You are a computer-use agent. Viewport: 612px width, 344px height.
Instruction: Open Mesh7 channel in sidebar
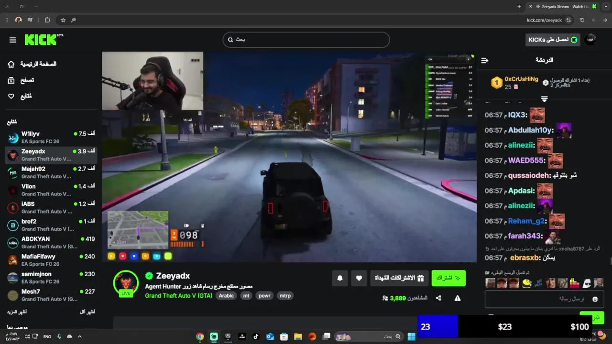click(x=51, y=295)
